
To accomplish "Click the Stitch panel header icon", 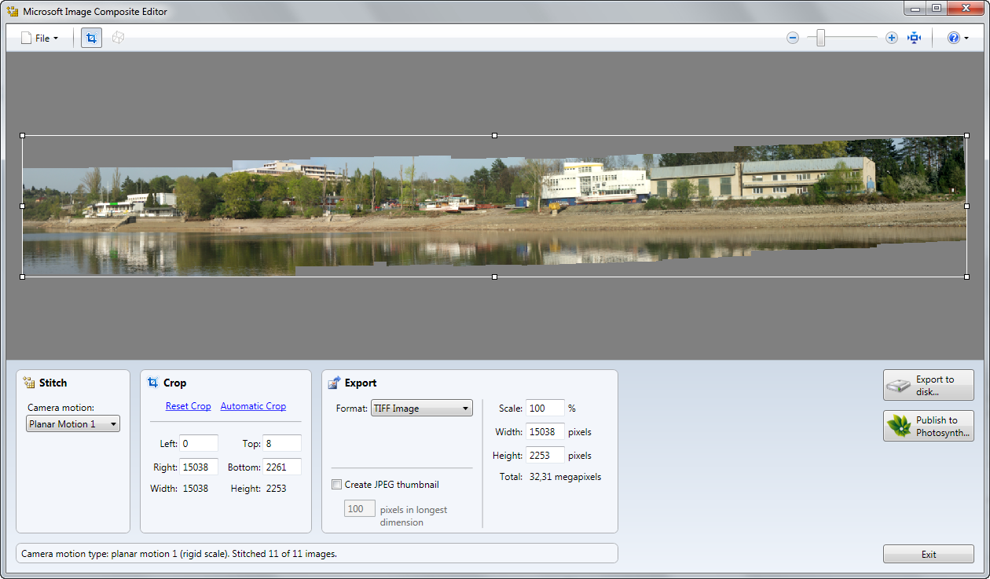I will (29, 383).
